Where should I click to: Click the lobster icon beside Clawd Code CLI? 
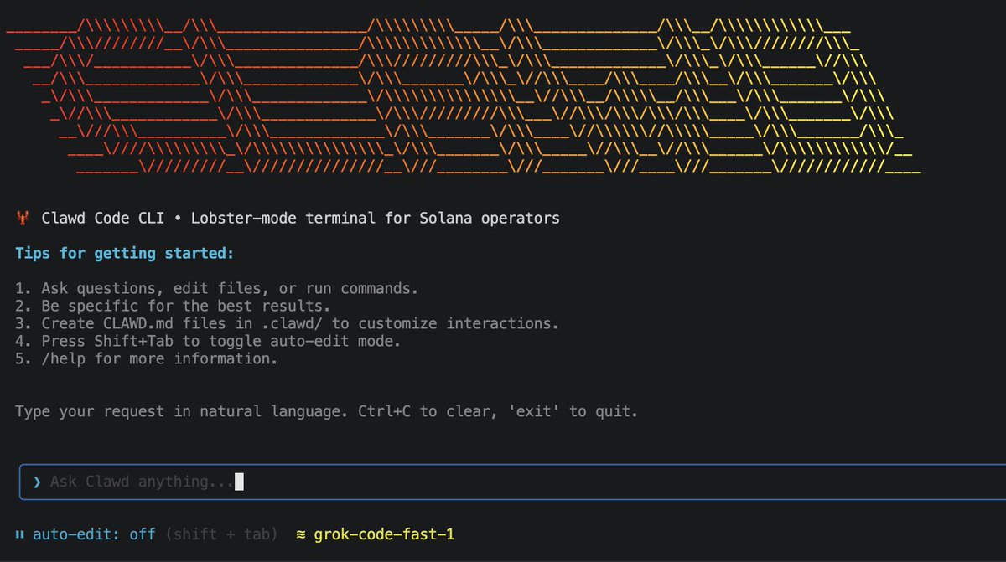pos(22,219)
